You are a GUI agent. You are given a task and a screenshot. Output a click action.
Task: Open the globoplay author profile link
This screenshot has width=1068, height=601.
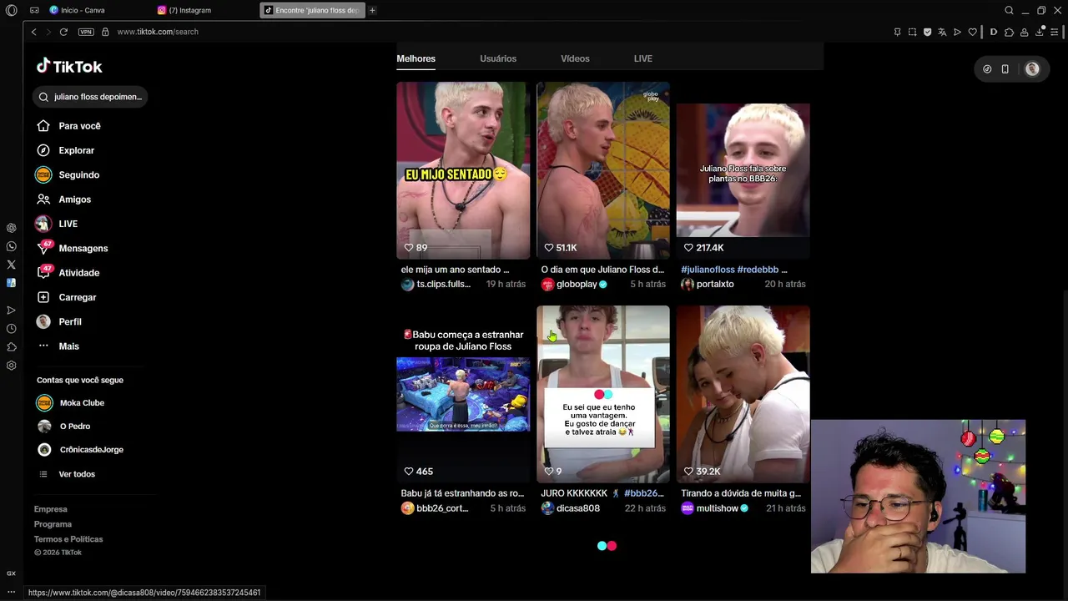[577, 285]
